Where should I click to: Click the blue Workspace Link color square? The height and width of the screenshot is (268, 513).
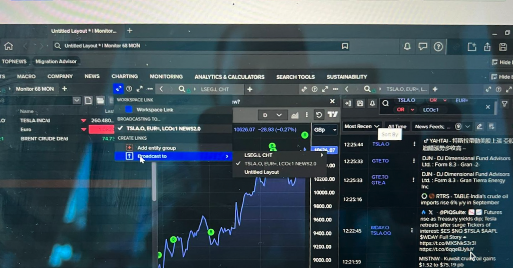click(x=129, y=109)
